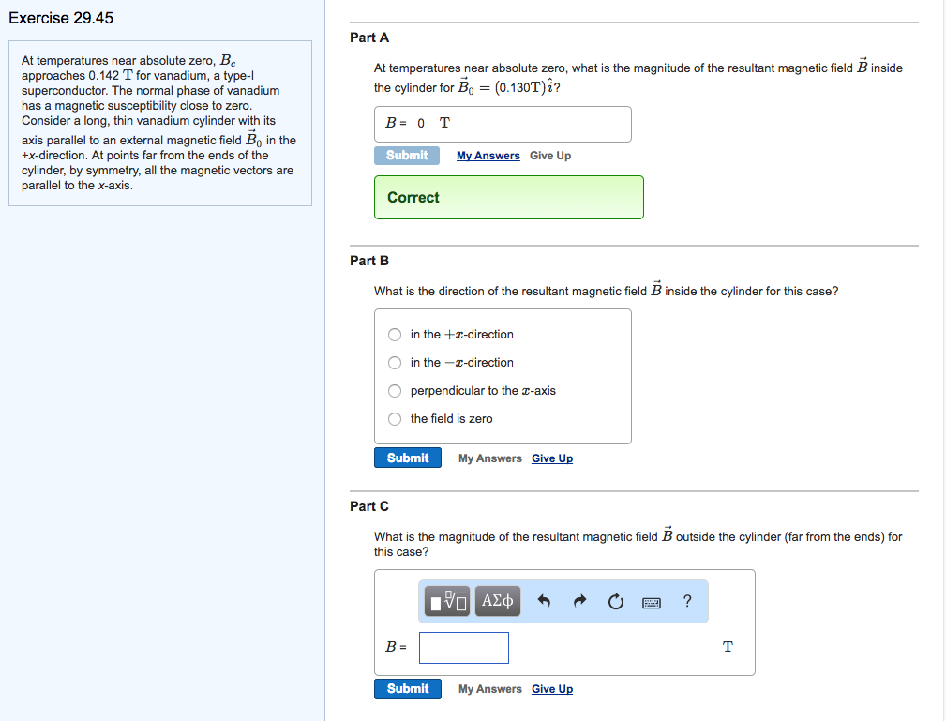Click the undo icon in equation toolbar

[x=544, y=601]
